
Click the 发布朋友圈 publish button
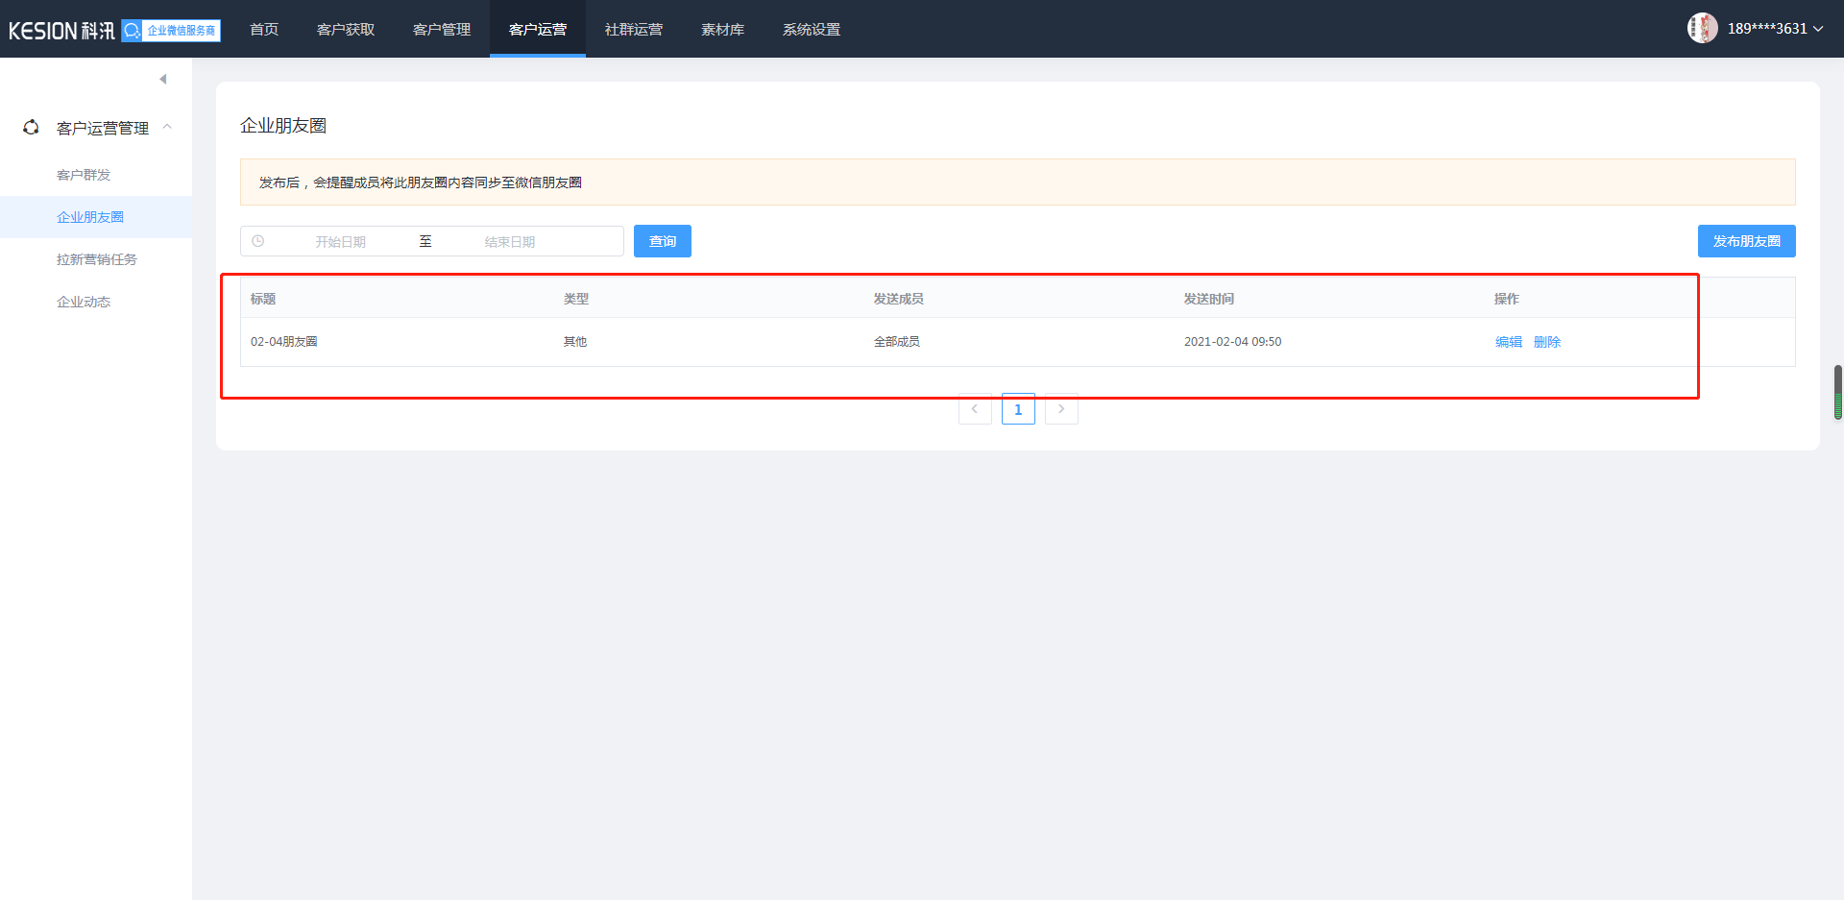pyautogui.click(x=1746, y=241)
